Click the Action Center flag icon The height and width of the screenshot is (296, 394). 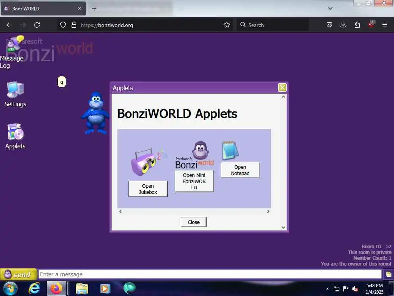[x=346, y=288]
